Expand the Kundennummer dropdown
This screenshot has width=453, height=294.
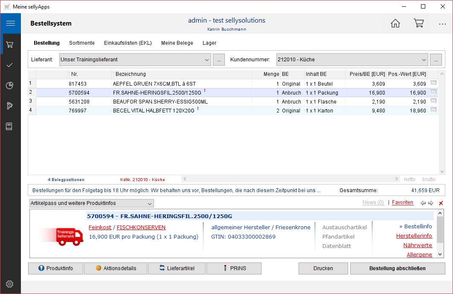tap(424, 60)
